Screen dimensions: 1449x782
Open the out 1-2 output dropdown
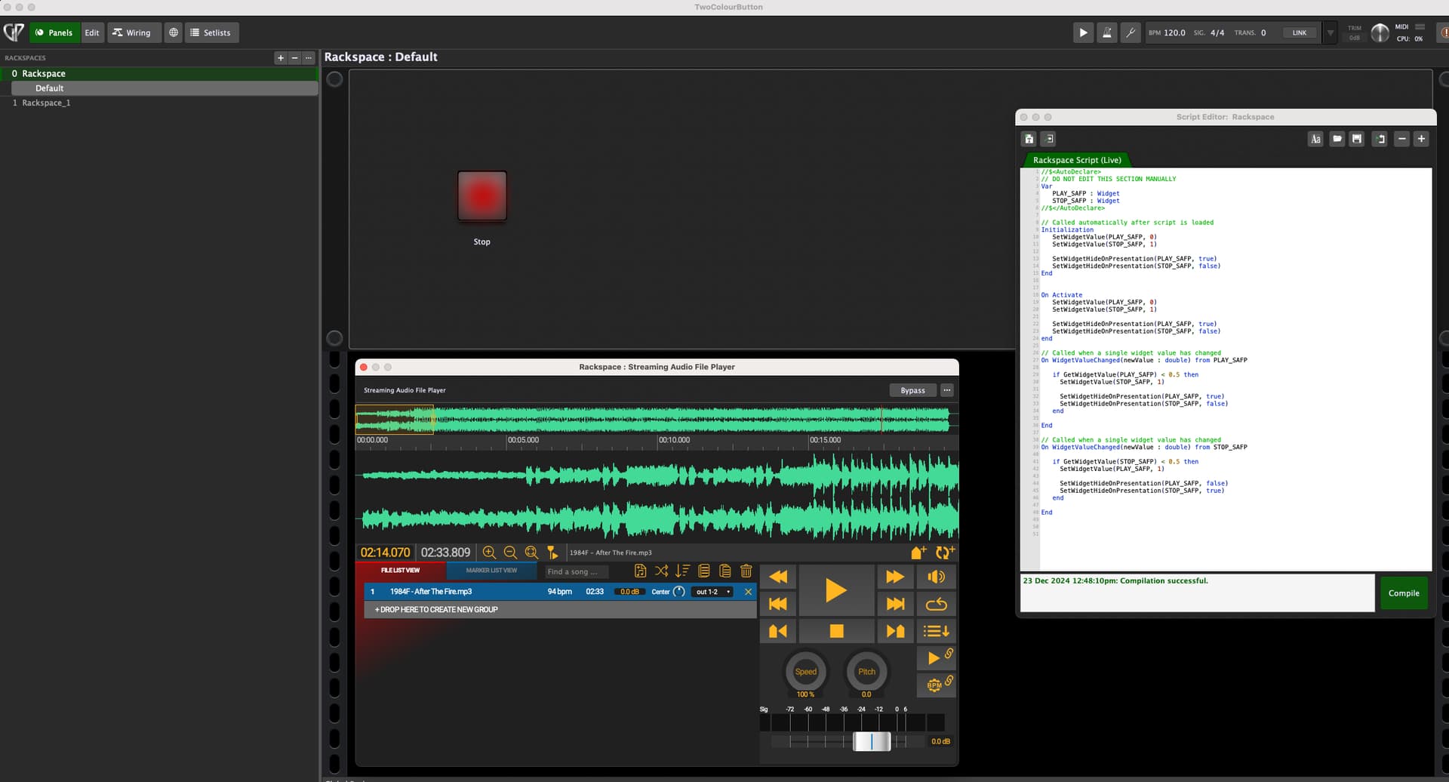(712, 592)
